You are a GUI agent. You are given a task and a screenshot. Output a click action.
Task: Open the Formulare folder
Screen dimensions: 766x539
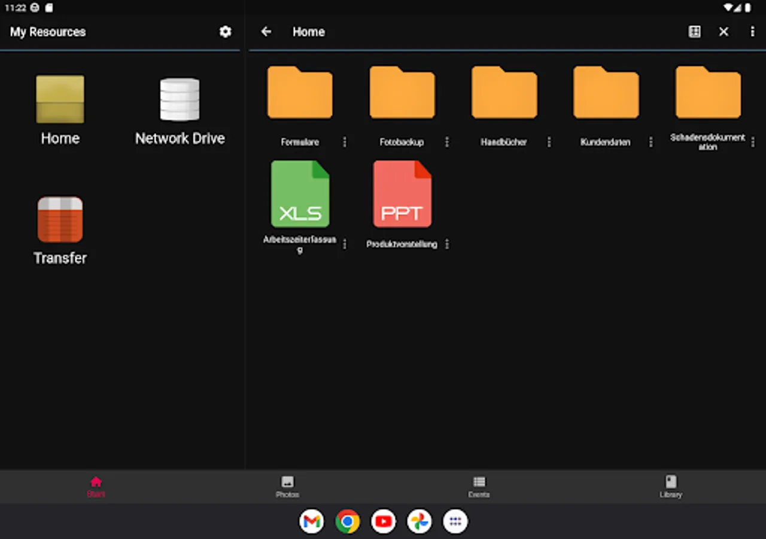tap(300, 92)
